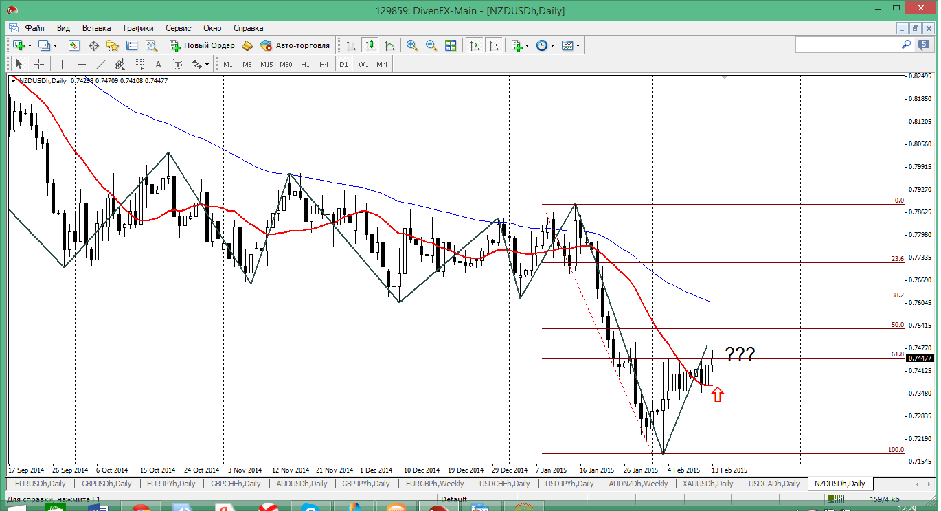Select the Fibonacci Retracement tool
This screenshot has width=941, height=511.
click(x=139, y=64)
